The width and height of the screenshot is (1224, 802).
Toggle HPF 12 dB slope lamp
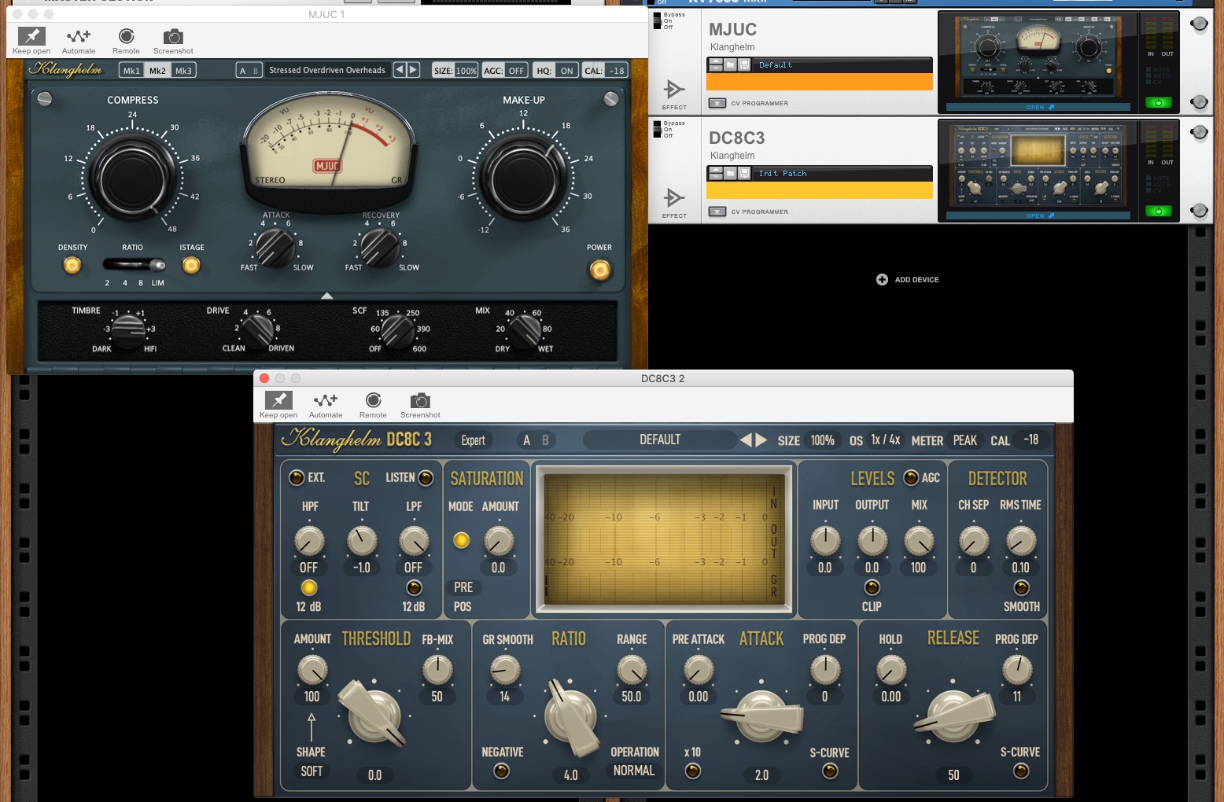coord(309,587)
